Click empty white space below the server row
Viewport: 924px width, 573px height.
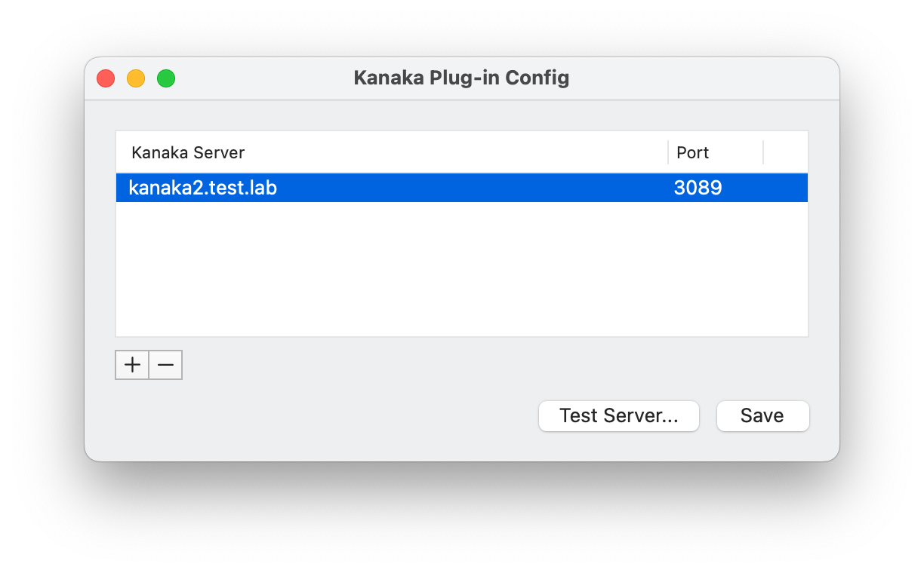(x=460, y=271)
